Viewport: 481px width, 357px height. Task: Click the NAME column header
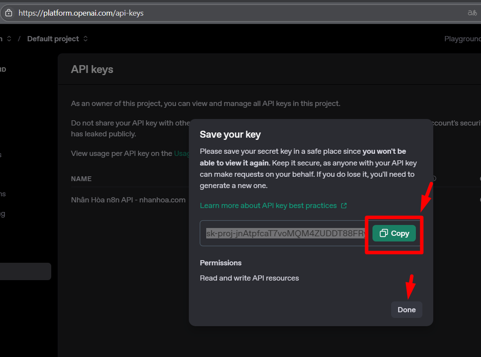pos(81,178)
